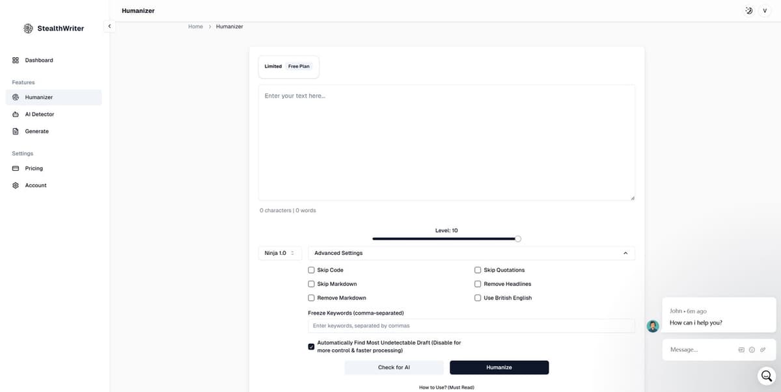The image size is (781, 392).
Task: Click the attachment paperclip icon in chat
Action: coord(763,350)
